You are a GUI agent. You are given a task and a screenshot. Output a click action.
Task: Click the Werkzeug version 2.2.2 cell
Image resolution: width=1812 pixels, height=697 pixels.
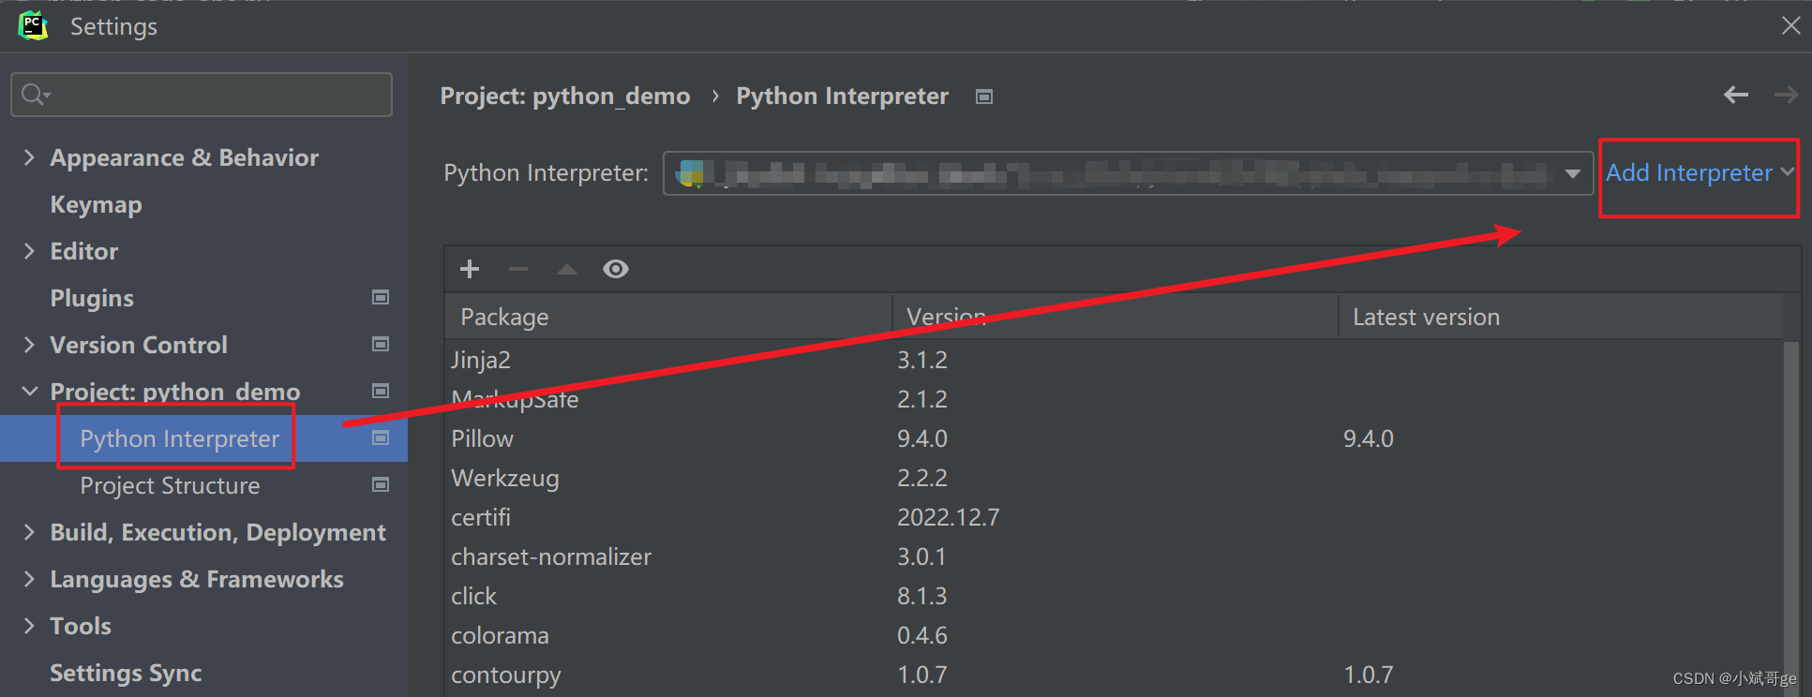tap(922, 478)
